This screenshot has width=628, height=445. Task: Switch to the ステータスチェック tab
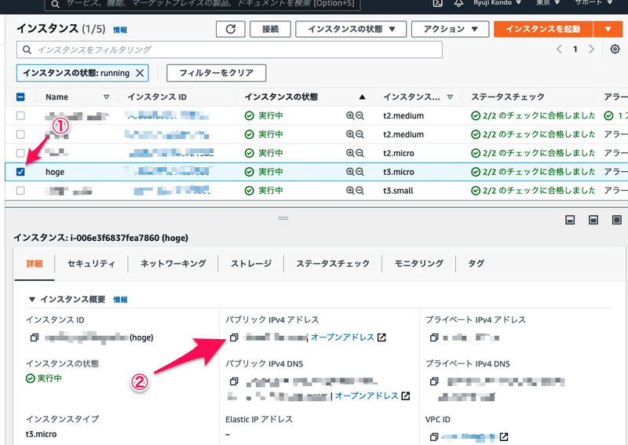click(x=333, y=264)
